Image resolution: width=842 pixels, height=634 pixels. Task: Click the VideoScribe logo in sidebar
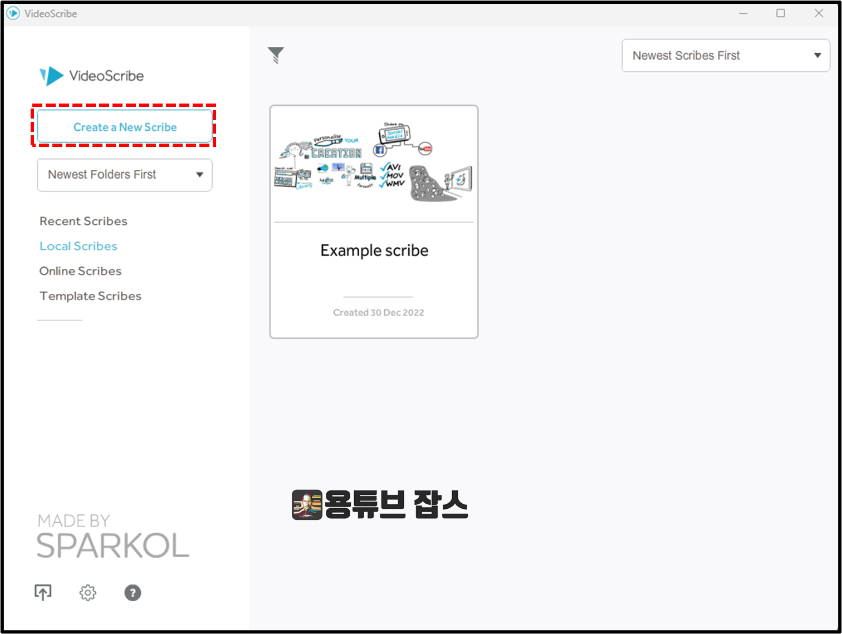click(x=92, y=76)
